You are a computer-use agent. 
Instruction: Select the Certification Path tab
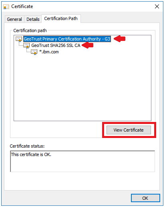61,18
